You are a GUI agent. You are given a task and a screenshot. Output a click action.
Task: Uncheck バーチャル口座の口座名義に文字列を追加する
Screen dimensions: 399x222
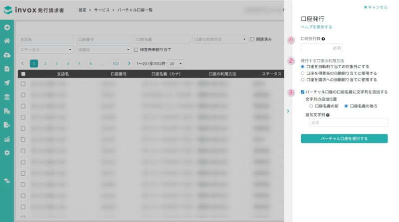[303, 92]
